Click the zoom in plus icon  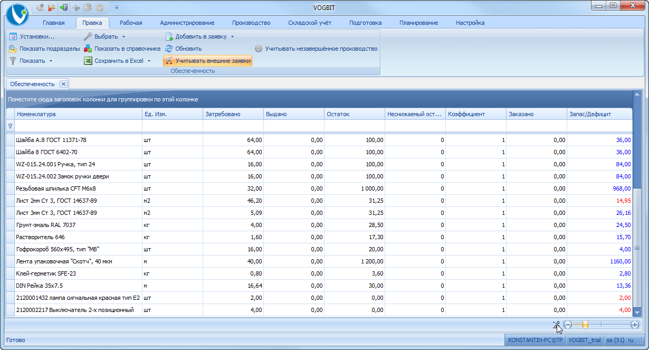[635, 325]
